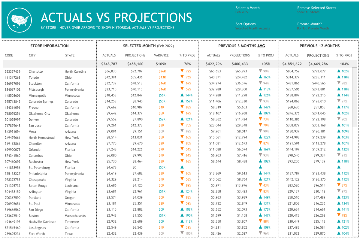Viewport: 360px width, 240px height.
Task: Click the VARIANCE column header
Action: pyautogui.click(x=161, y=55)
